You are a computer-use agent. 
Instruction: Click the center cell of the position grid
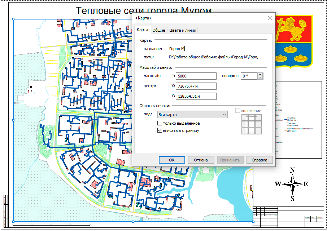tap(251, 124)
